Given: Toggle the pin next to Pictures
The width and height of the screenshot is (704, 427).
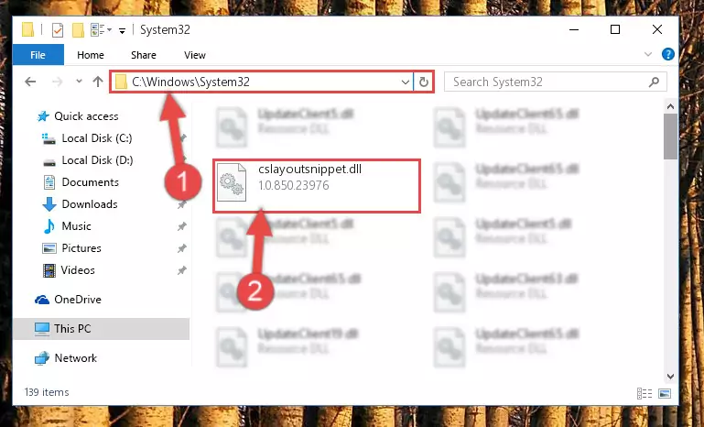Looking at the screenshot, I should click(x=182, y=248).
